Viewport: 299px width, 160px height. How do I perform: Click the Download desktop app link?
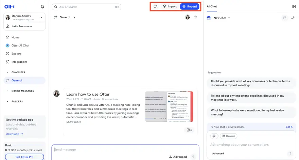click(x=14, y=134)
